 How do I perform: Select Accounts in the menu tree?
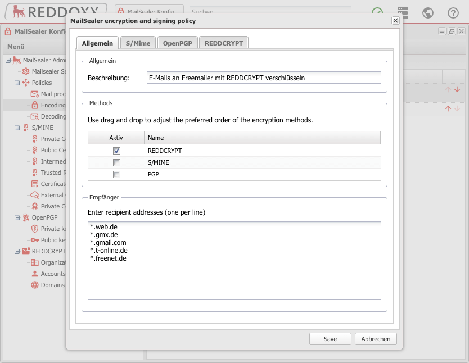pos(53,274)
